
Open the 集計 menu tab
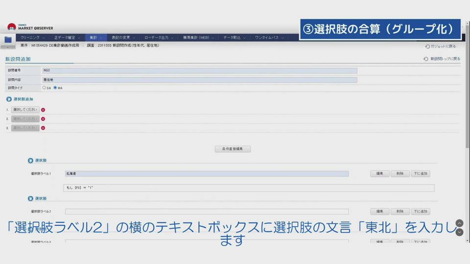point(95,38)
